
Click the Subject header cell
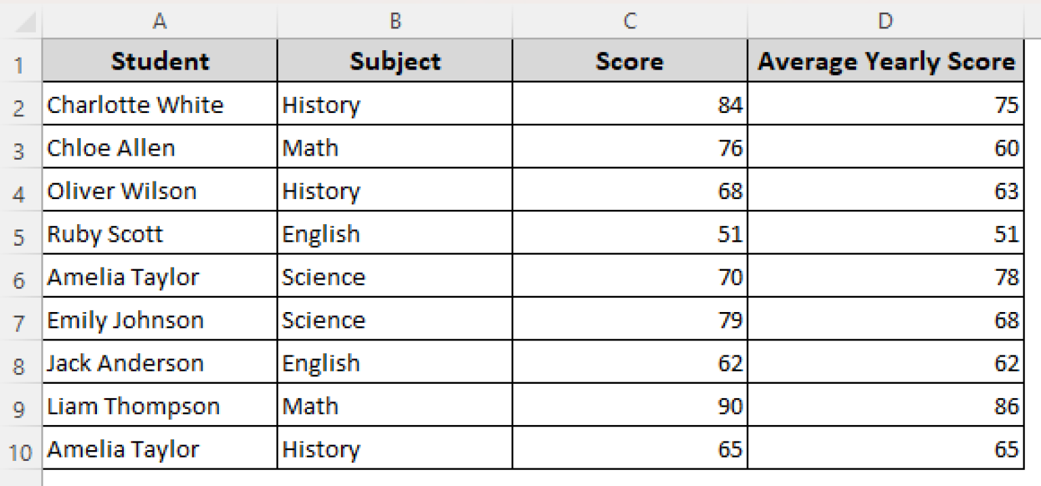click(x=395, y=62)
